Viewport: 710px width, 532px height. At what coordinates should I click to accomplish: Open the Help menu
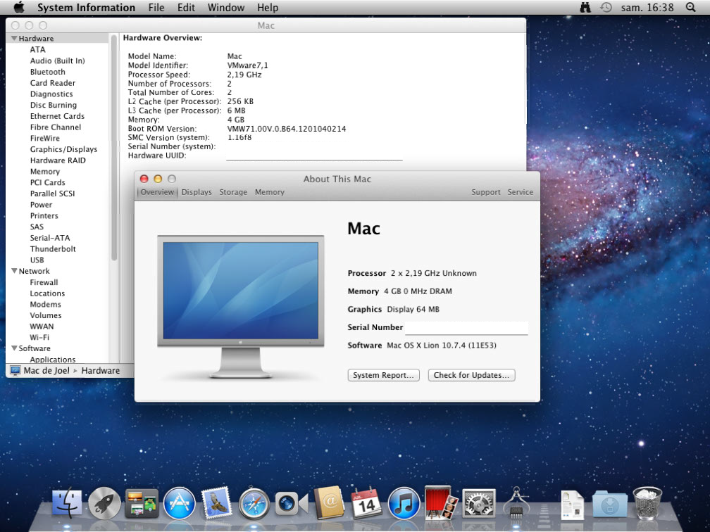(x=268, y=8)
